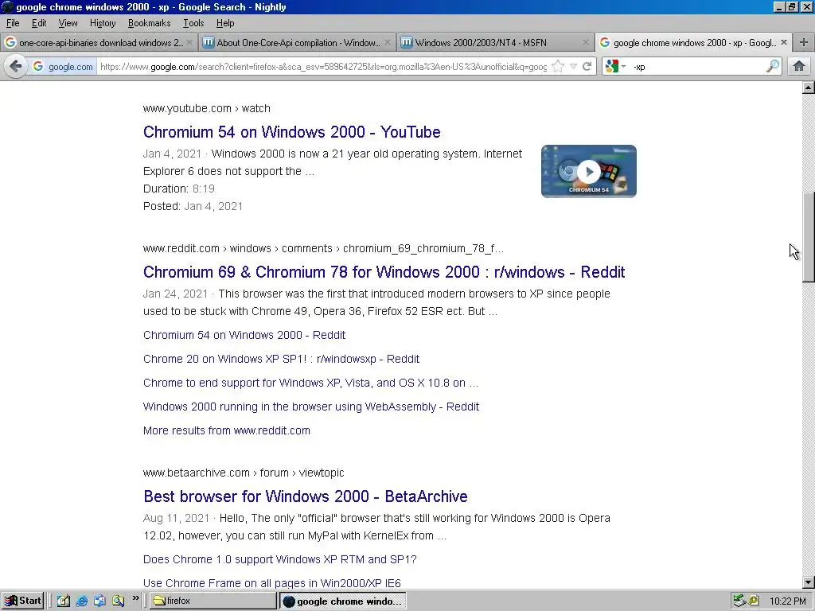Open the URL bar history dropdown arrow
The image size is (815, 611).
(x=573, y=67)
